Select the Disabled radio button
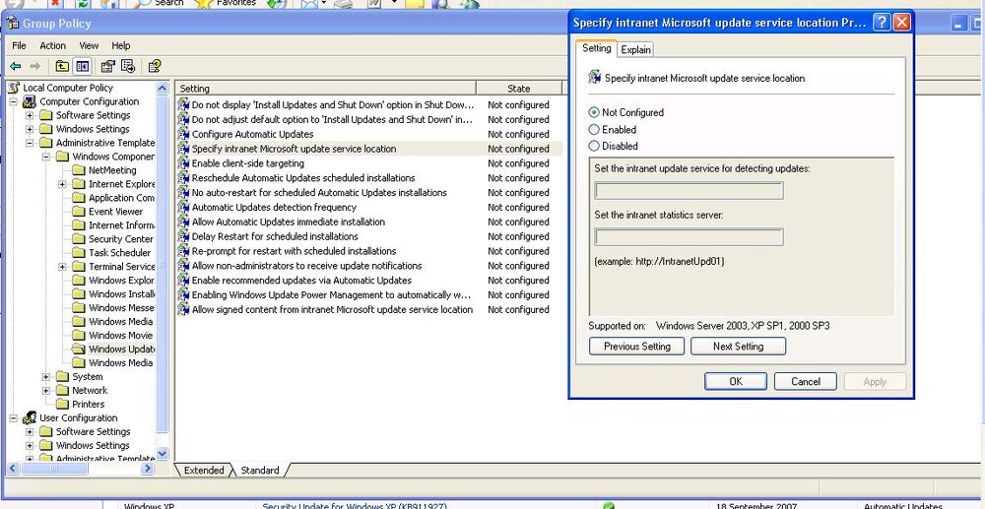Image resolution: width=985 pixels, height=509 pixels. [594, 146]
